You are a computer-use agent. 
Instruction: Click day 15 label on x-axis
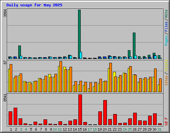point(80,129)
